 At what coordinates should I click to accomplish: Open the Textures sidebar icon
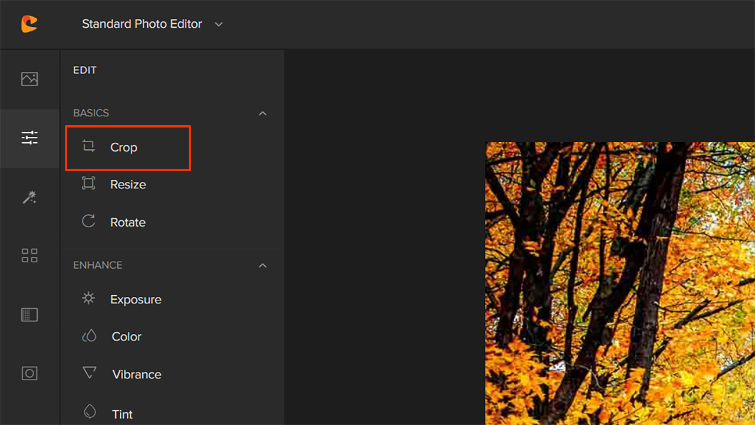pos(29,314)
